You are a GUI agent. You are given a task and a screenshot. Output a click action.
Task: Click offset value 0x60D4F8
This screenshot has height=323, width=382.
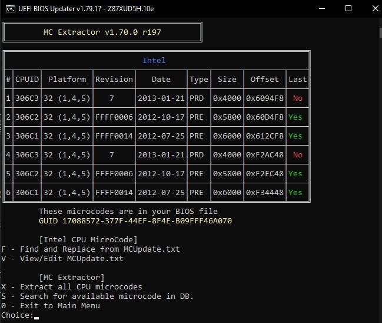[265, 117]
